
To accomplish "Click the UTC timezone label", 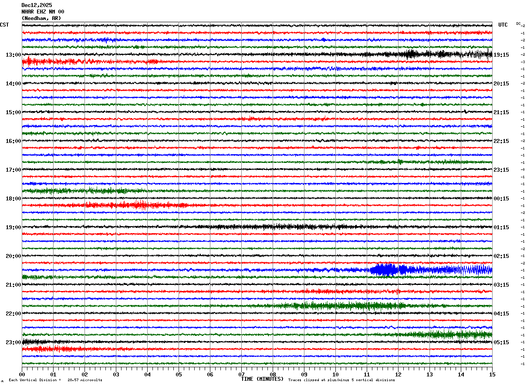I will click(x=503, y=25).
